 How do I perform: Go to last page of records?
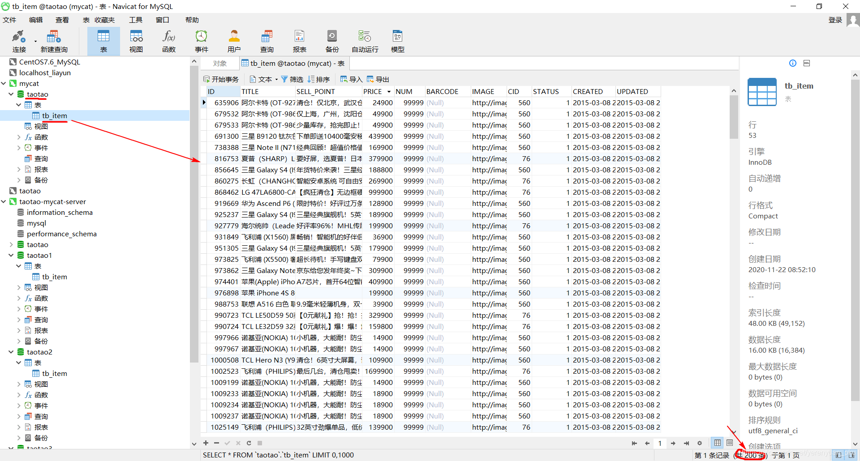click(x=686, y=443)
